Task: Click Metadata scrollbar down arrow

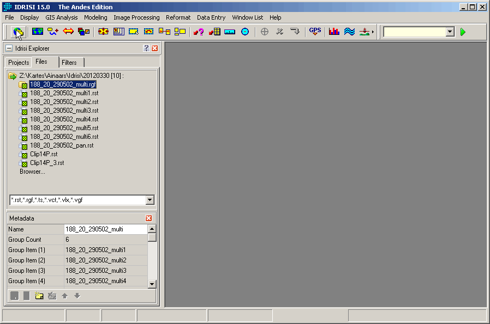Action: (152, 284)
